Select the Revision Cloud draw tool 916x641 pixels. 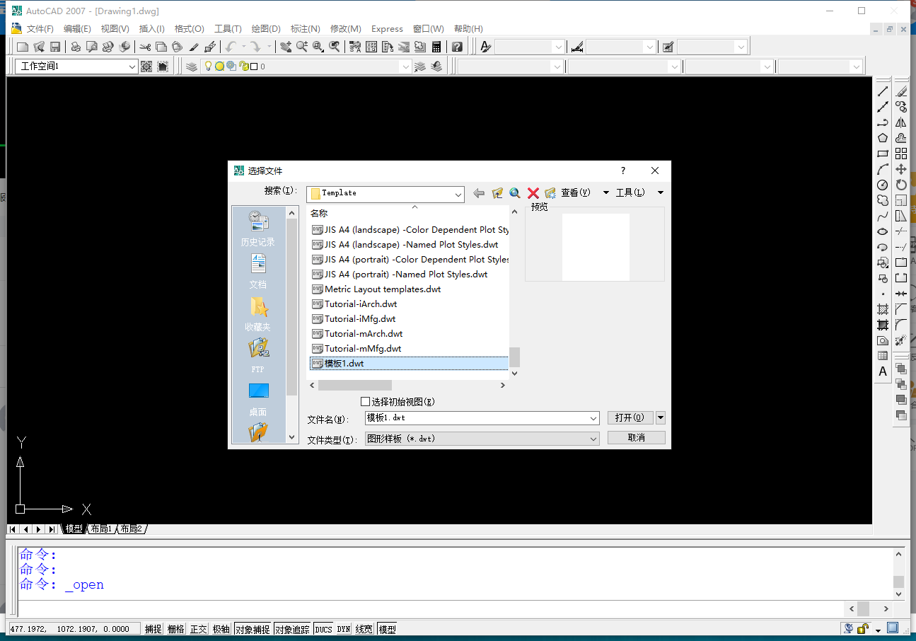click(x=883, y=200)
